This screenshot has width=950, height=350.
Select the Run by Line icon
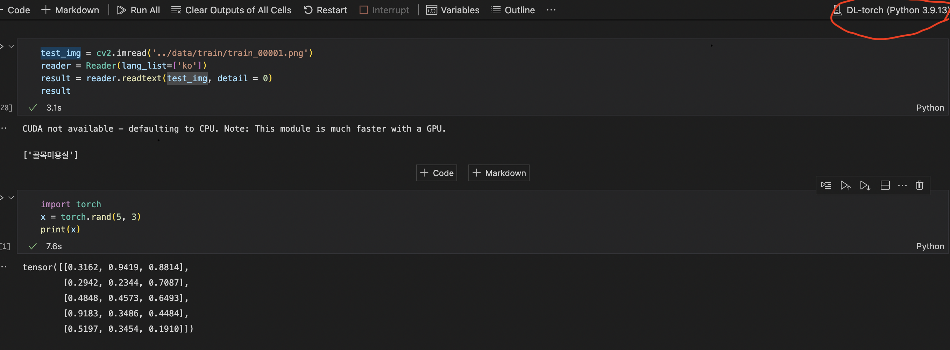[827, 185]
